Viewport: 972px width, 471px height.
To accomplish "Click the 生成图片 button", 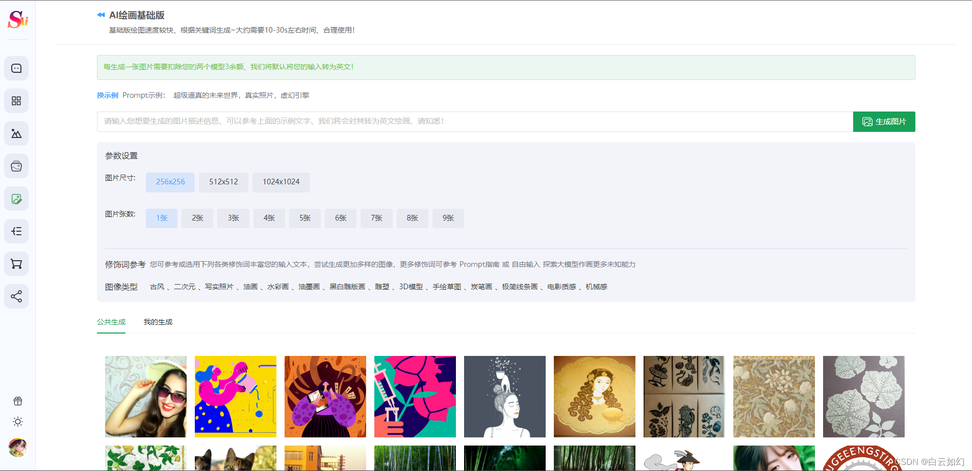I will 884,122.
